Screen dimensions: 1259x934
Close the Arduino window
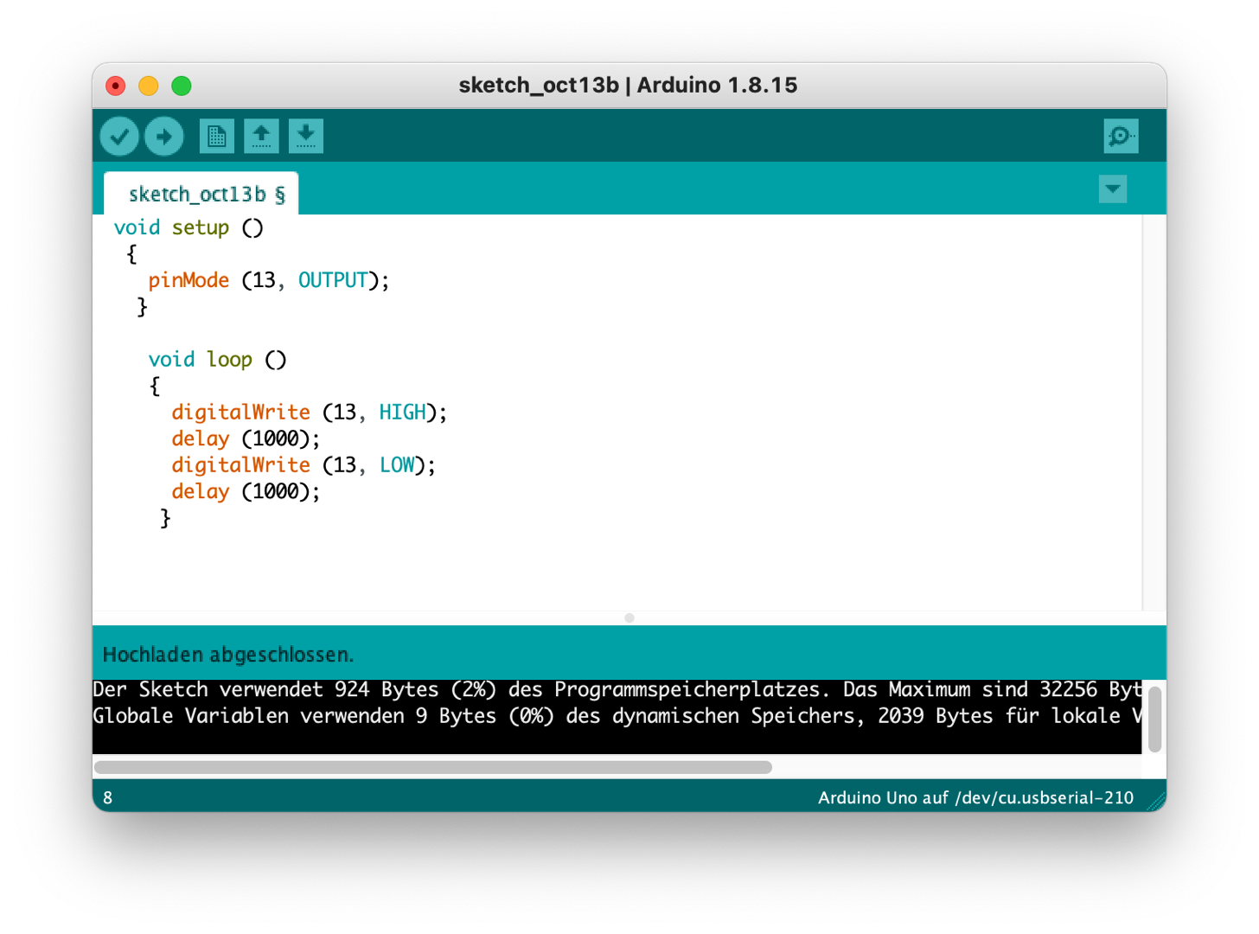tap(116, 86)
